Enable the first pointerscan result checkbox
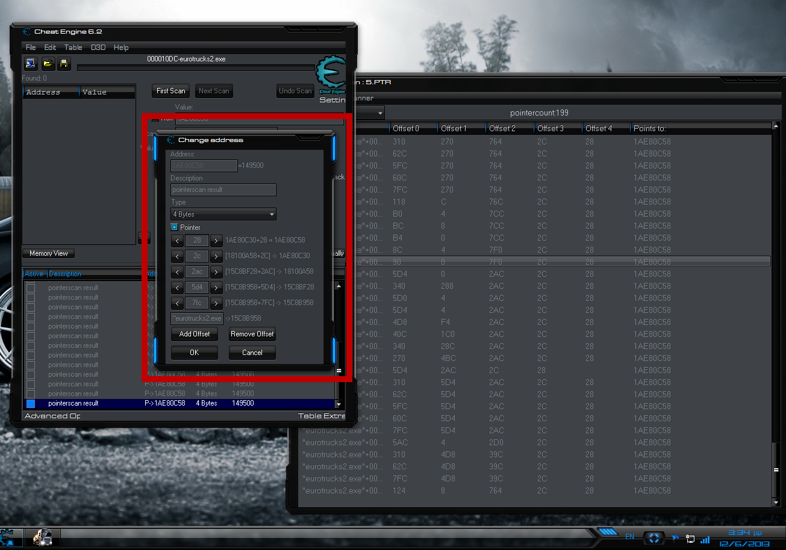This screenshot has height=550, width=786. [x=31, y=288]
